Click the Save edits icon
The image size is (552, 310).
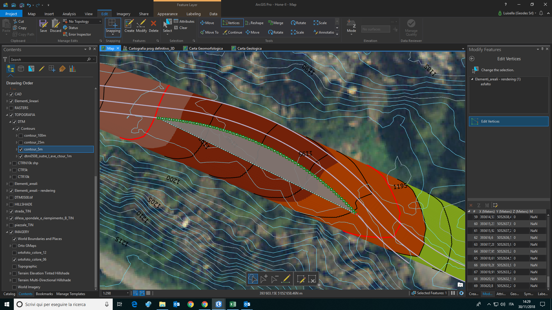43,24
